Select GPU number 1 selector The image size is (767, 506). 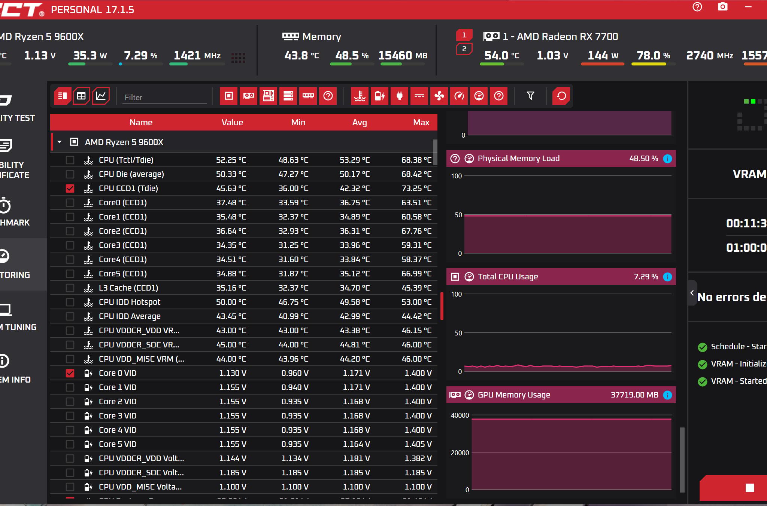pos(464,35)
